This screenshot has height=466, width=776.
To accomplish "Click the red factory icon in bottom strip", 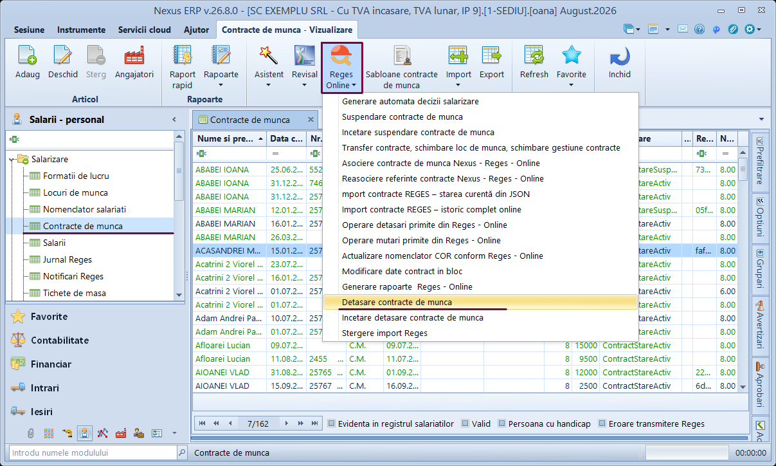I will (120, 433).
